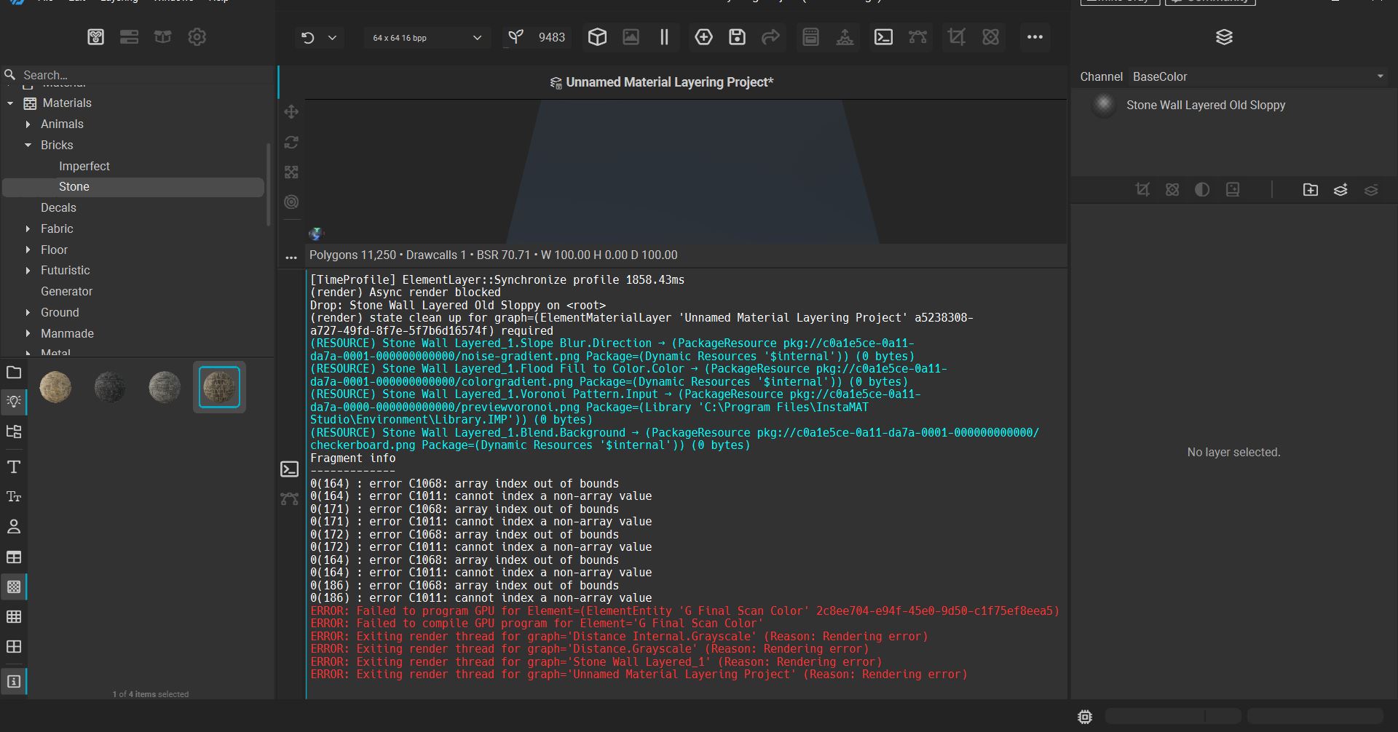
Task: Select the Stone subcategory under Bricks
Action: 74,187
